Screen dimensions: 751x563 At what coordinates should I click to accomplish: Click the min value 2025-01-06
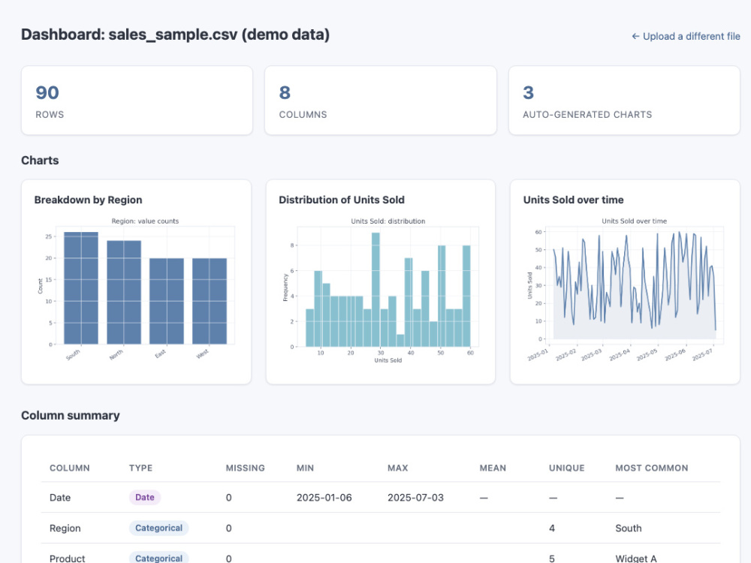(x=324, y=498)
